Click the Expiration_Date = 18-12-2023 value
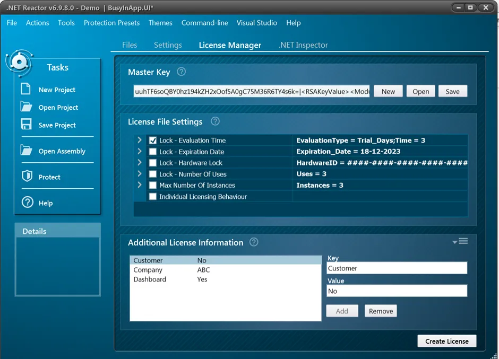This screenshot has width=499, height=359. (x=348, y=151)
